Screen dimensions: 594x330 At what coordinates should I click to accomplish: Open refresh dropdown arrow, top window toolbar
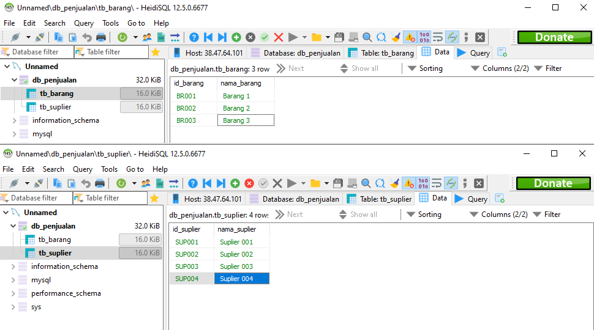(135, 37)
